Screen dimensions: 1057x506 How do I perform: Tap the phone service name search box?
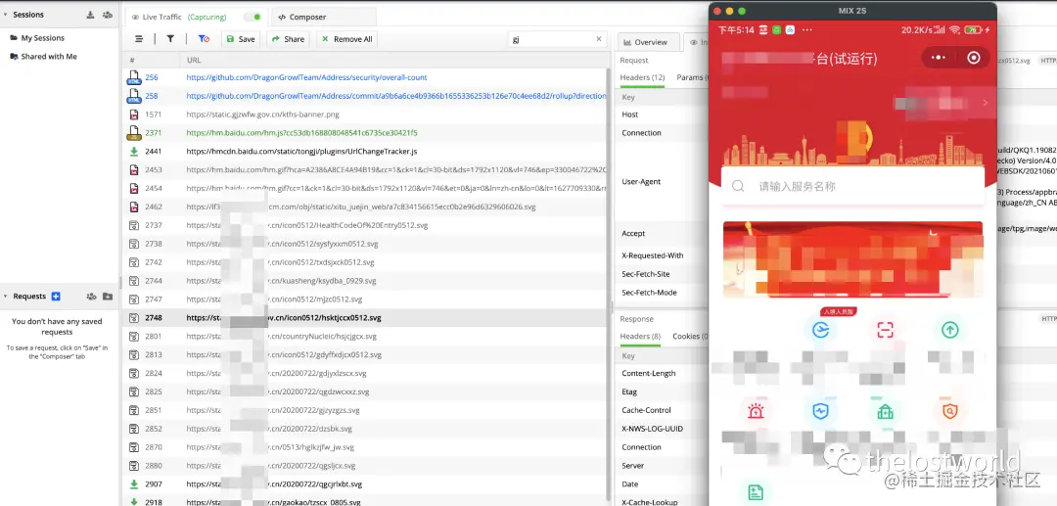coord(852,186)
